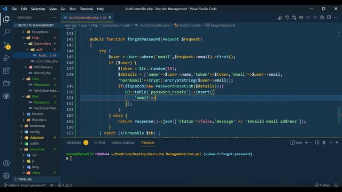The image size is (342, 192).
Task: Open the Go menu
Action: pyautogui.click(x=63, y=9)
